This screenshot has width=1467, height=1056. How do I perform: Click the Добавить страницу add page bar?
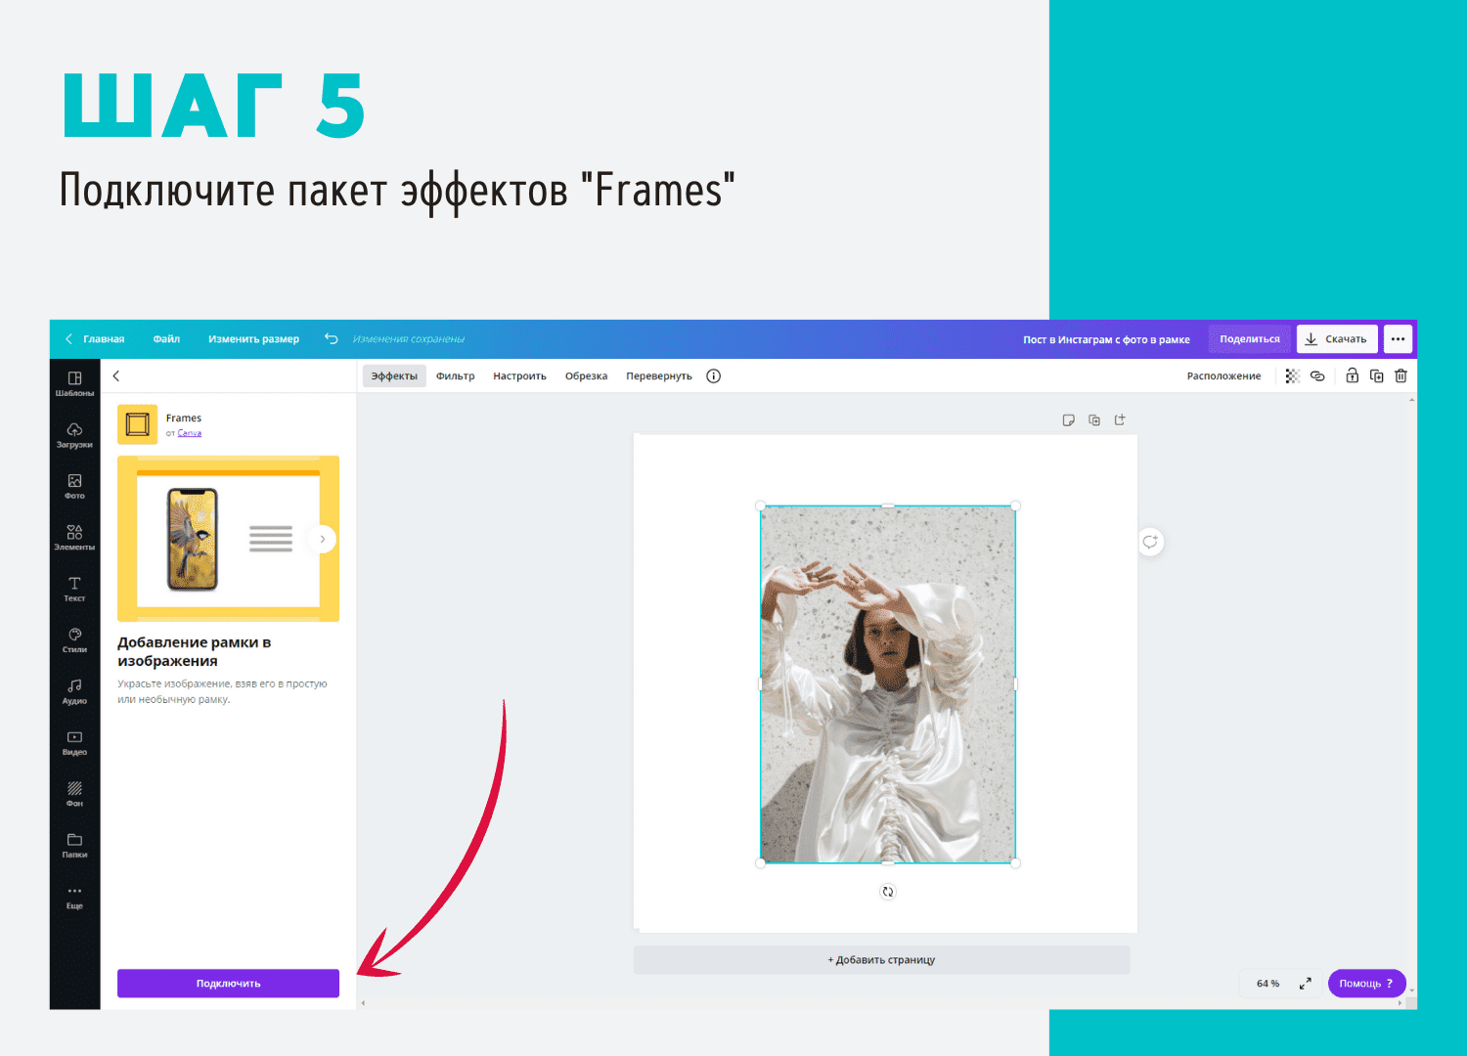(x=881, y=960)
